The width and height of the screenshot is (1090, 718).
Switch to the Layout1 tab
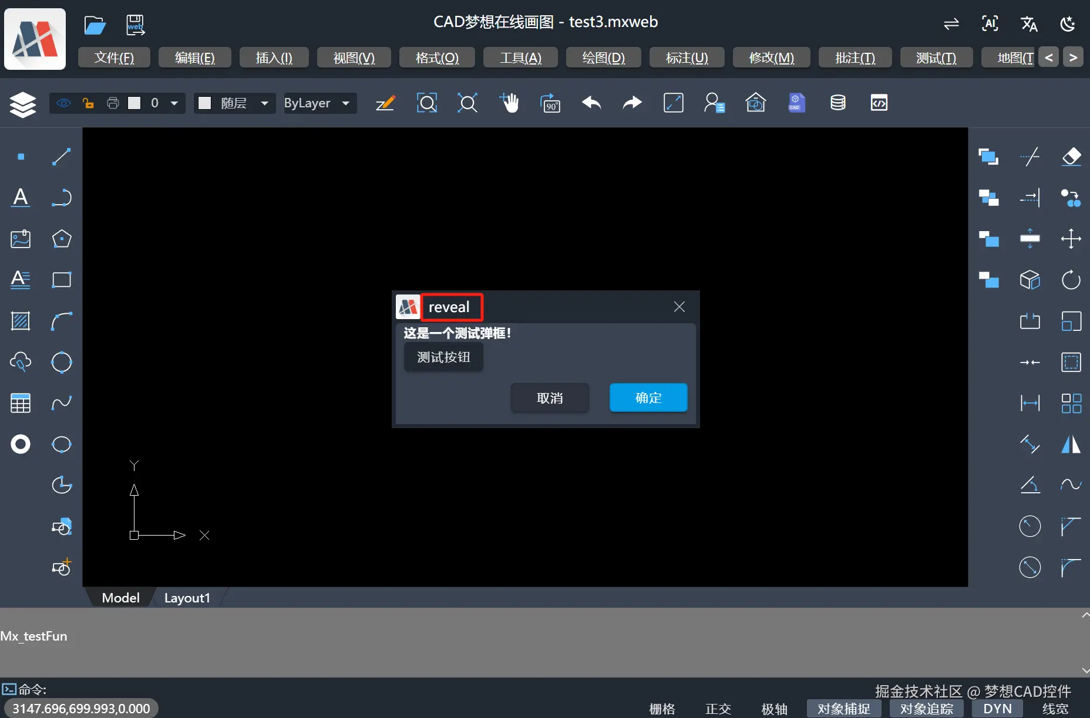187,597
